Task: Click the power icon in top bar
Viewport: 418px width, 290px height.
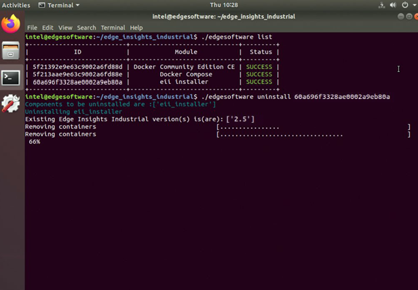Action: coord(404,5)
